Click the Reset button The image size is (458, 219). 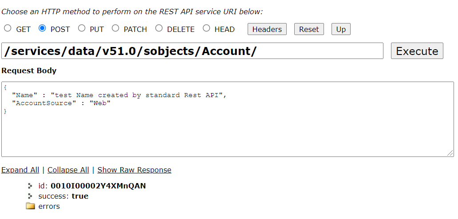point(309,29)
